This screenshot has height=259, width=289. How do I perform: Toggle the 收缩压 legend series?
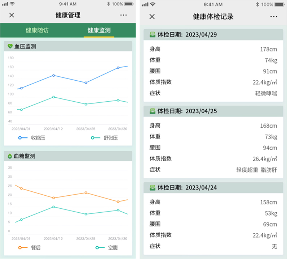coord(32,138)
